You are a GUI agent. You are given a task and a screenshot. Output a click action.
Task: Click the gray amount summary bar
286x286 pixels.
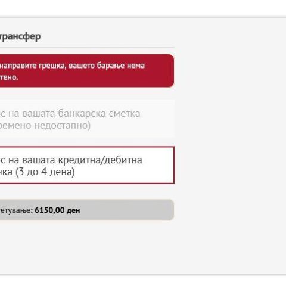[x=87, y=210]
